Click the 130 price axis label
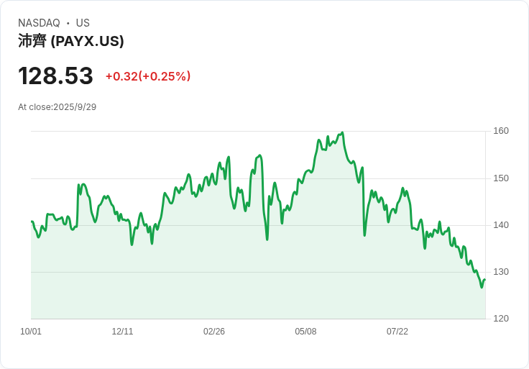This screenshot has height=369, width=529. (x=501, y=272)
